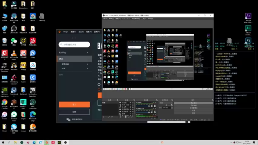Click the orange login button in Origin
The image size is (258, 145).
point(74,104)
